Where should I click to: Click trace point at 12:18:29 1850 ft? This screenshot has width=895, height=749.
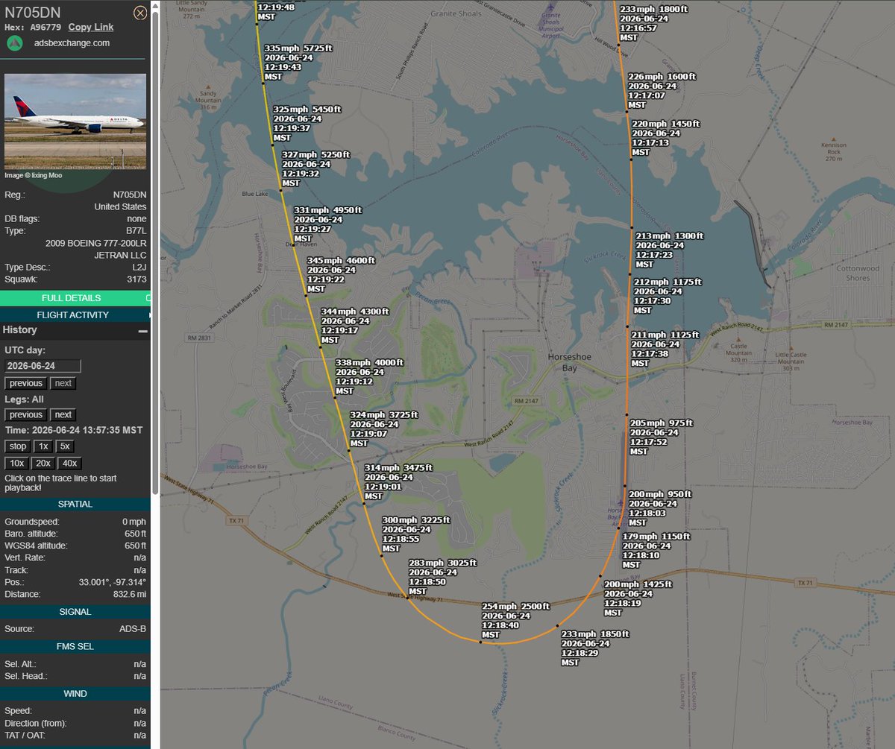[558, 625]
